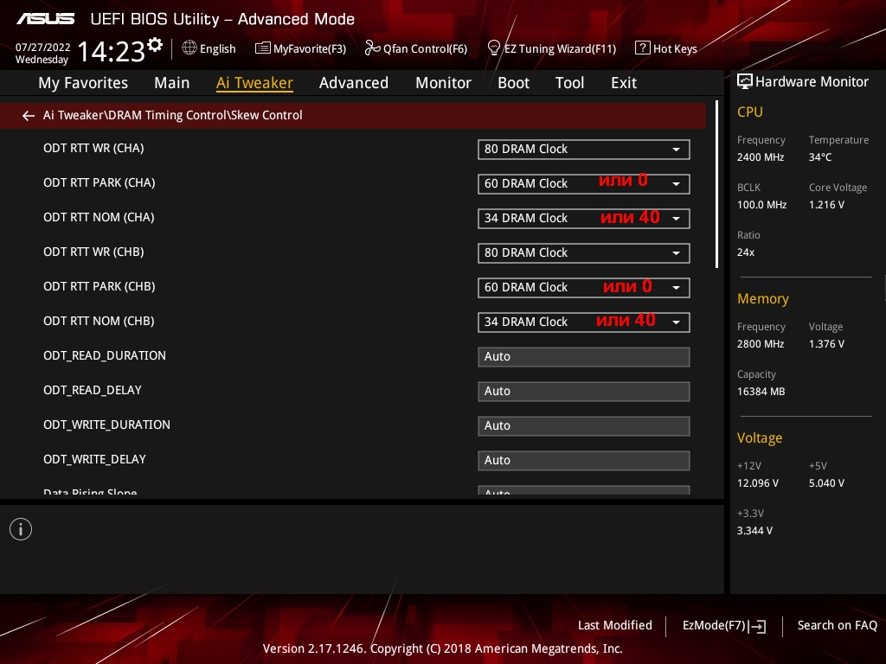The image size is (886, 664).
Task: Click +5V value 5.040 V
Action: pyautogui.click(x=826, y=482)
